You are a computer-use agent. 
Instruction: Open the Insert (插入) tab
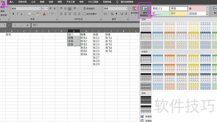pyautogui.click(x=11, y=2)
